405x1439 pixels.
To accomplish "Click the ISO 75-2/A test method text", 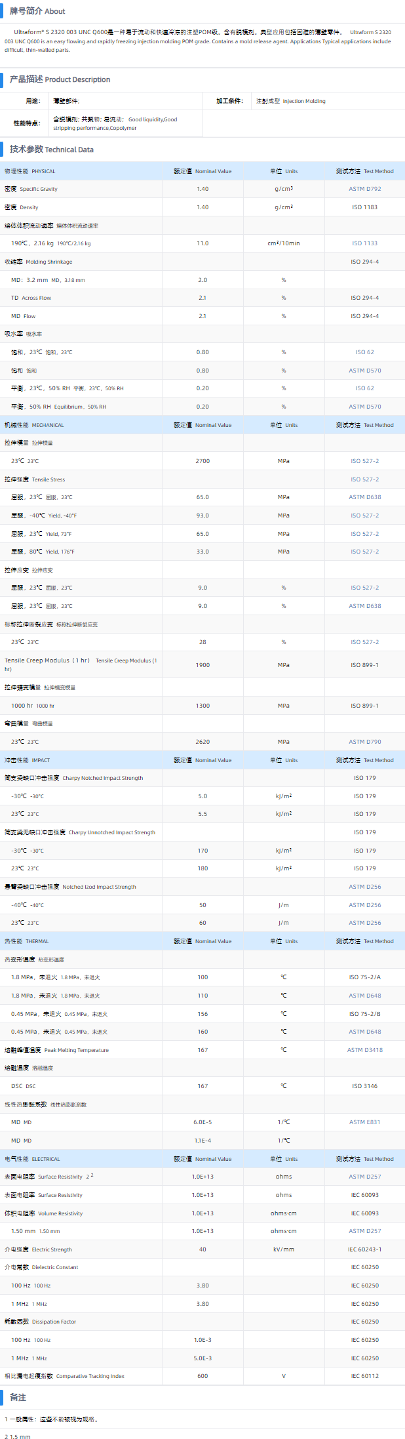I will [x=364, y=977].
